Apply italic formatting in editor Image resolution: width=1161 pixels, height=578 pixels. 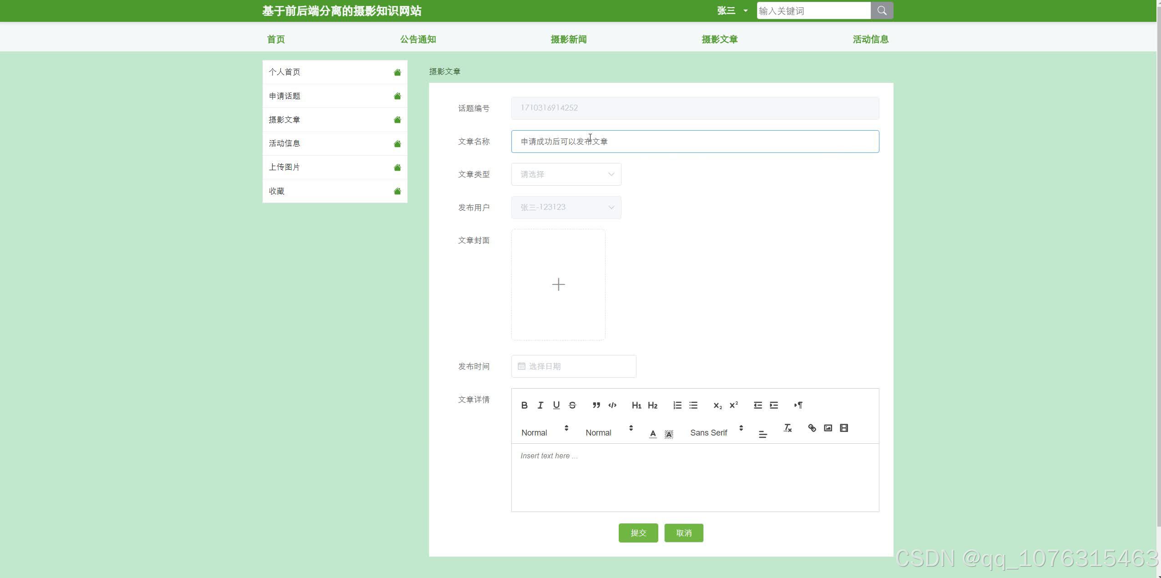pos(540,405)
